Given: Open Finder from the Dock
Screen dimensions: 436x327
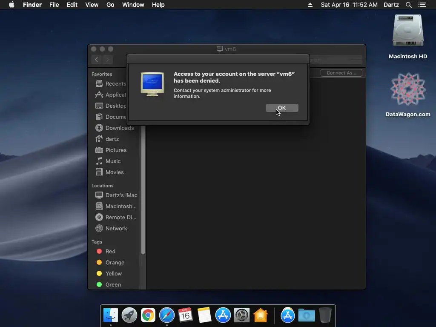Looking at the screenshot, I should (111, 316).
